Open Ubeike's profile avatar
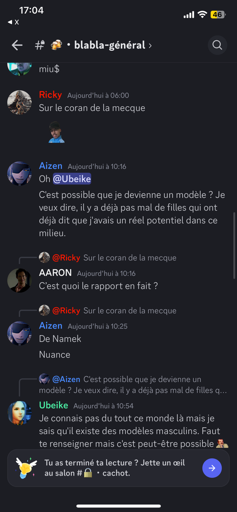The height and width of the screenshot is (512, 237). tap(19, 412)
